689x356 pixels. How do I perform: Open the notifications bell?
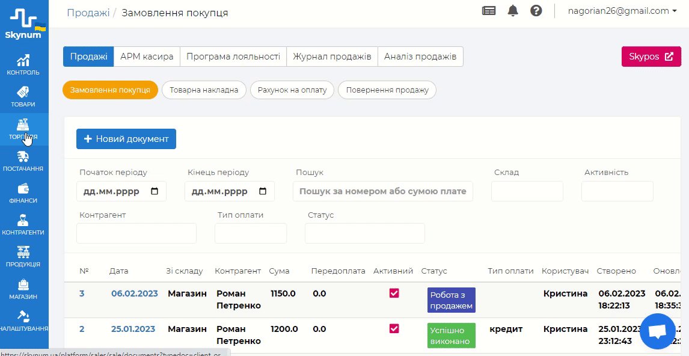point(513,11)
